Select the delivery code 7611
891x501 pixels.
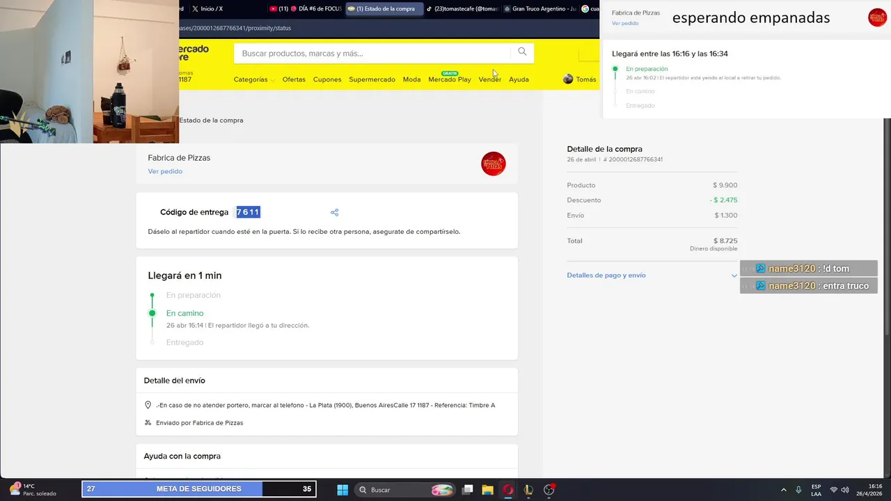[x=248, y=212]
